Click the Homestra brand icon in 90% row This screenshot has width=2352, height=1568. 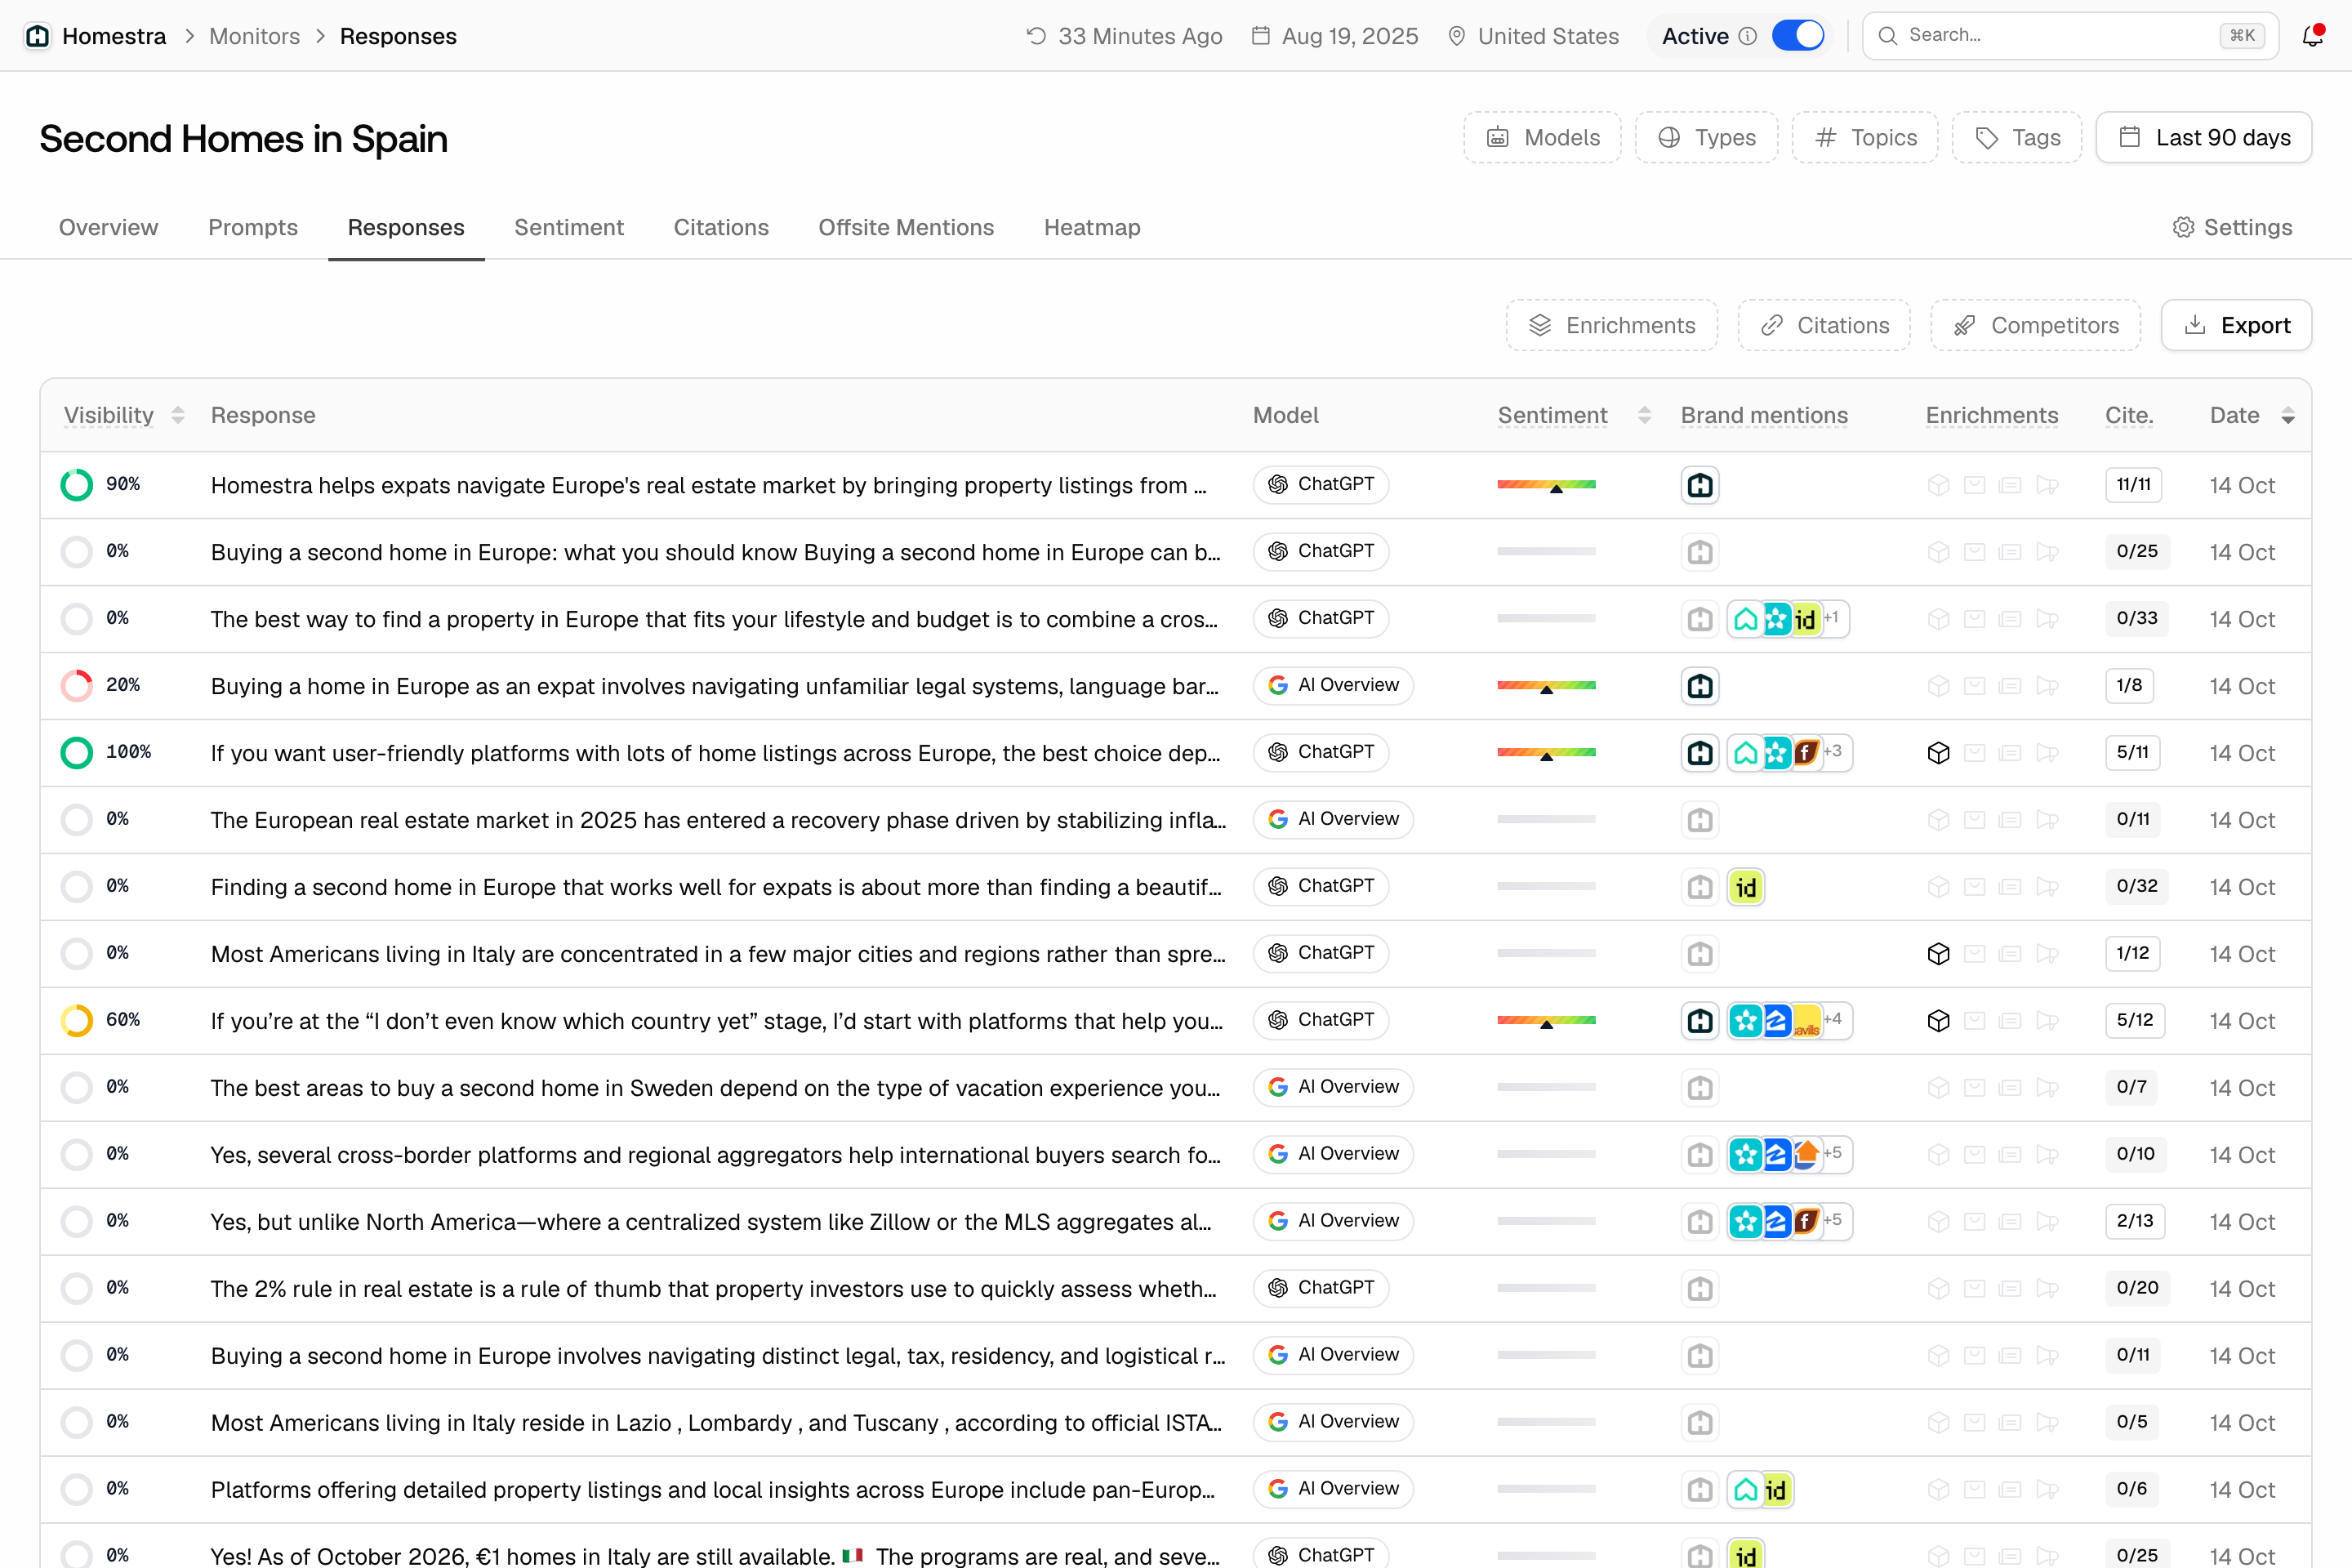coord(1700,485)
